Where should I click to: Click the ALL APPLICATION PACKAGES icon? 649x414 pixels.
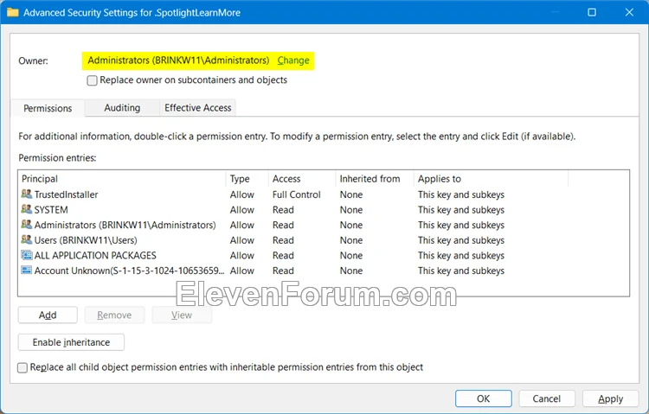point(27,255)
